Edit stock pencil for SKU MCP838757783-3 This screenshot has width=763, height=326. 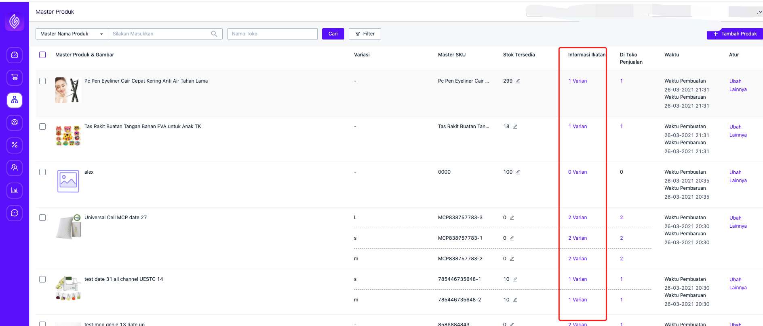pos(512,218)
